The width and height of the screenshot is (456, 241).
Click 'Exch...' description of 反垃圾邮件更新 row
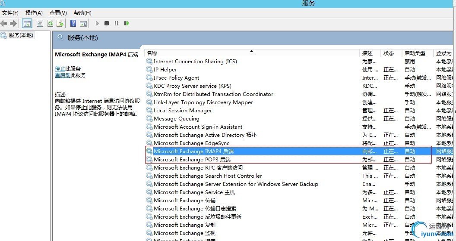370,216
